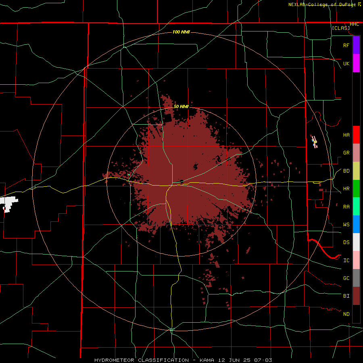Screen dimensions: 363x363
Task: Click the 'WS' legend label
Action: pyautogui.click(x=346, y=225)
